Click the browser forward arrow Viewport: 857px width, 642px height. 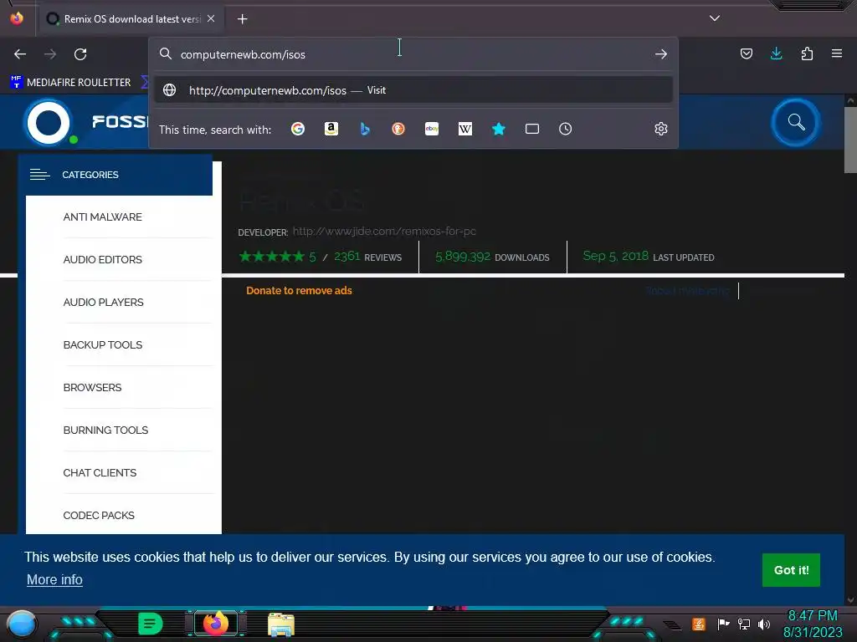(x=50, y=54)
